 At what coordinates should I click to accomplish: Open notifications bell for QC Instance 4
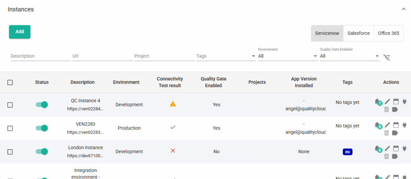point(377,102)
